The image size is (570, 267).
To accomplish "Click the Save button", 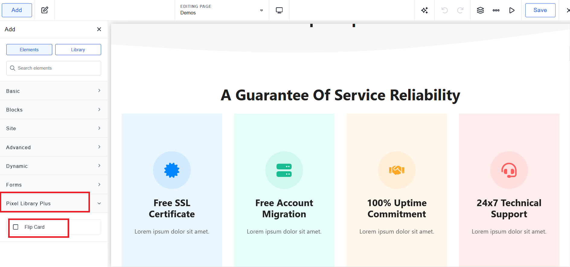I will click(x=540, y=10).
